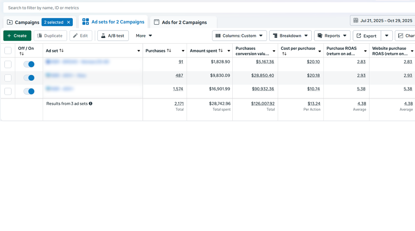Screen dimensions: 415x231
Task: Click the Amount spent sort arrows
Action: click(x=221, y=51)
